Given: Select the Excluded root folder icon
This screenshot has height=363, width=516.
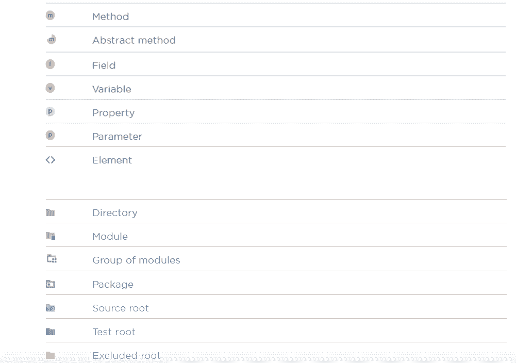Looking at the screenshot, I should [x=50, y=355].
